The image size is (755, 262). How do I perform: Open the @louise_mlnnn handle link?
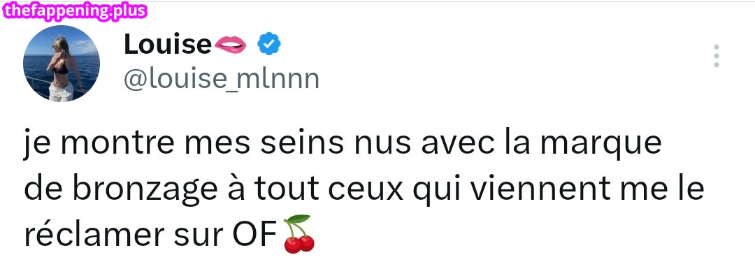(222, 79)
